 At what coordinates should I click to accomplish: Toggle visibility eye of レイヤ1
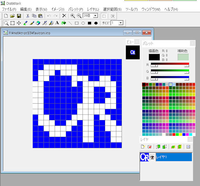click(x=152, y=157)
